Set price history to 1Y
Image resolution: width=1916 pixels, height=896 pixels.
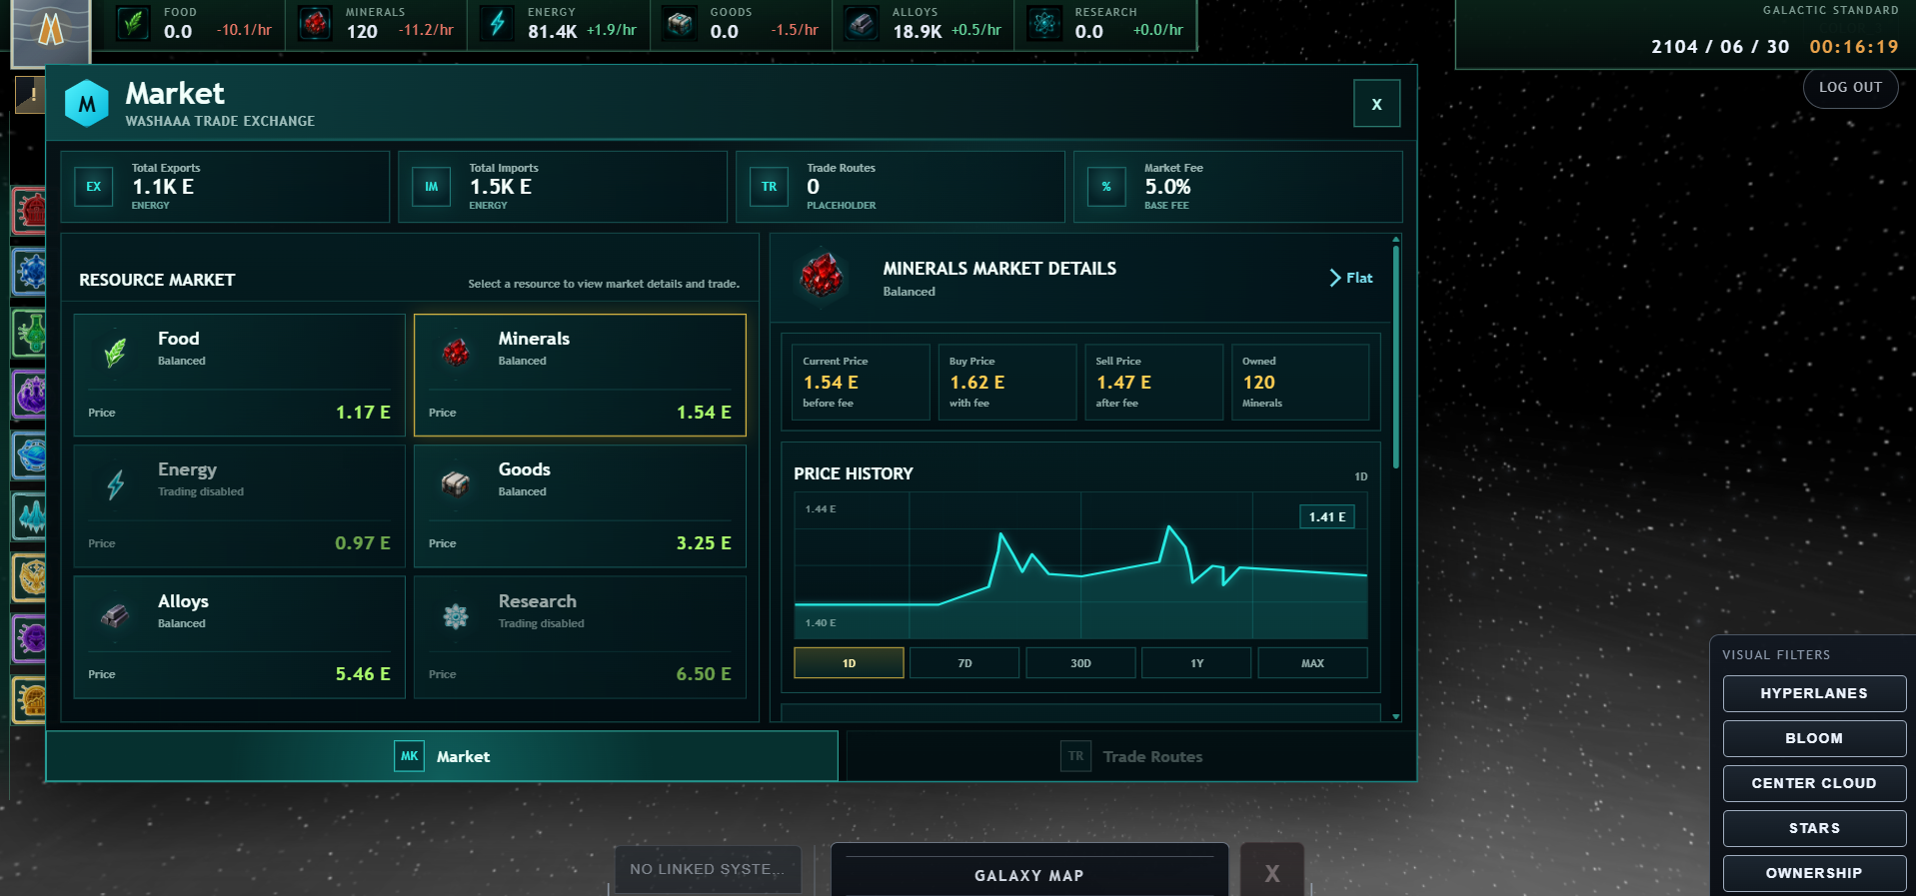(x=1196, y=663)
